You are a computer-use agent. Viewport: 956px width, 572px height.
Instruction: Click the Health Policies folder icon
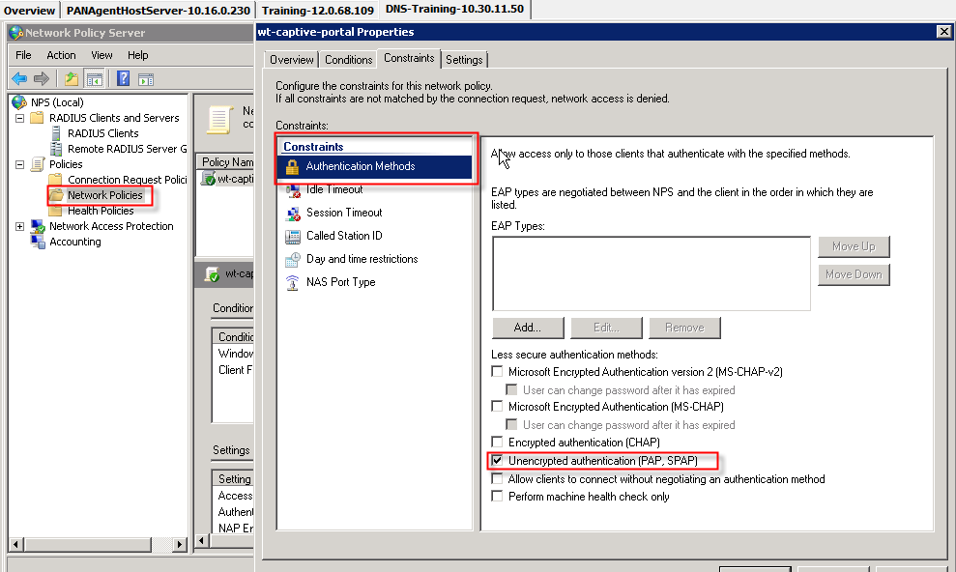coord(55,211)
